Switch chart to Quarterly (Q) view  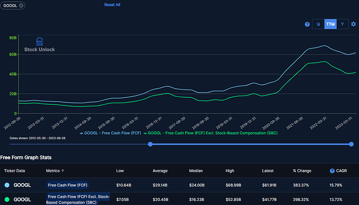point(318,24)
